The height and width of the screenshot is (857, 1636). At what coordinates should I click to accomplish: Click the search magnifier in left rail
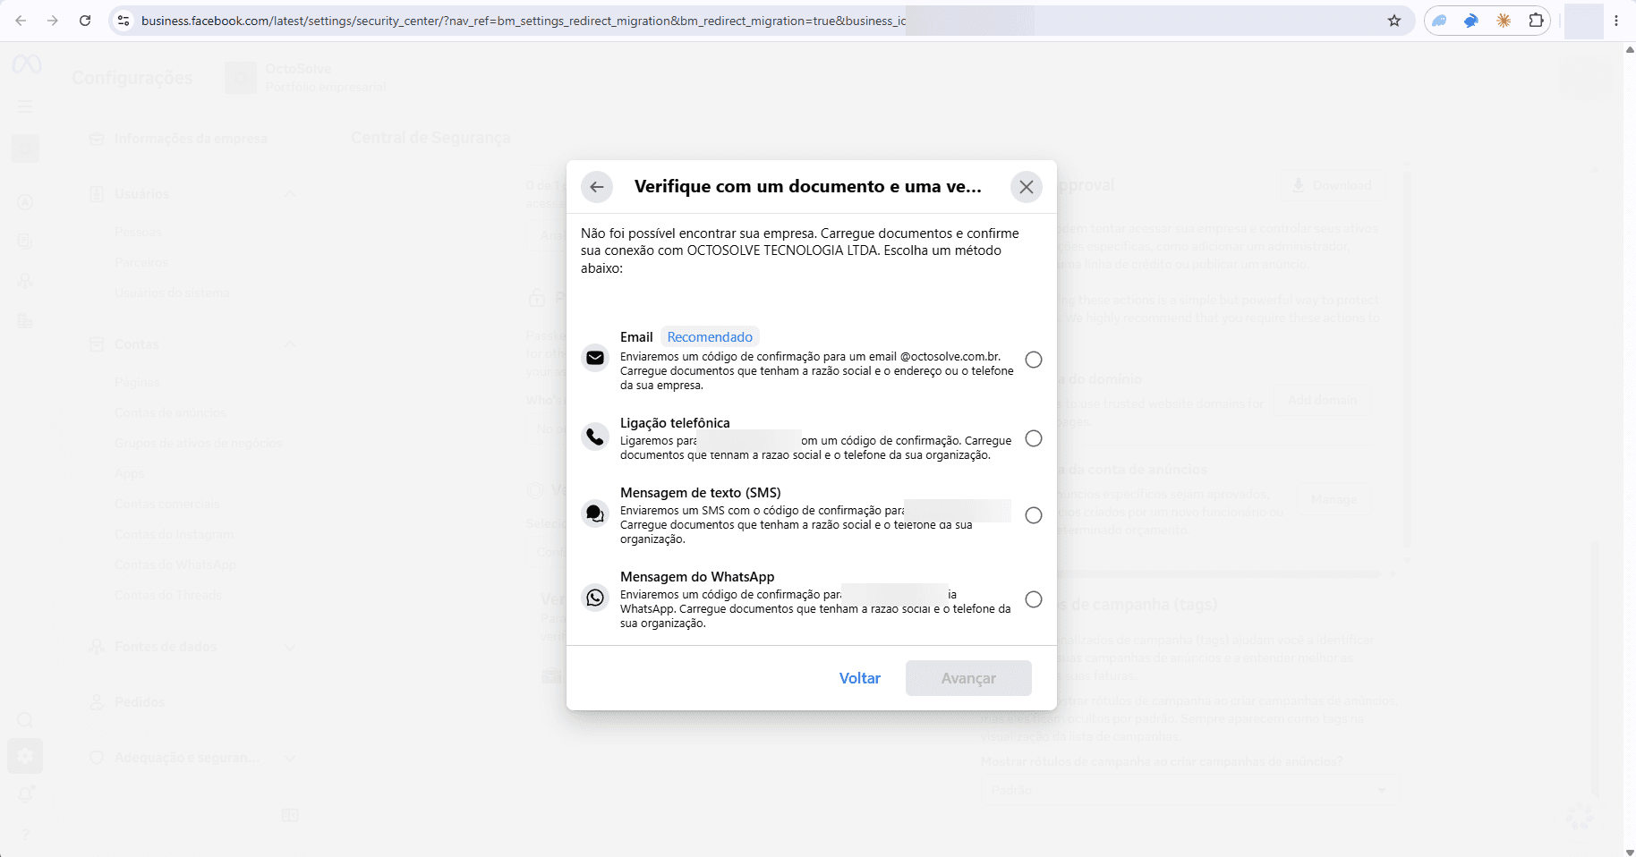[25, 720]
